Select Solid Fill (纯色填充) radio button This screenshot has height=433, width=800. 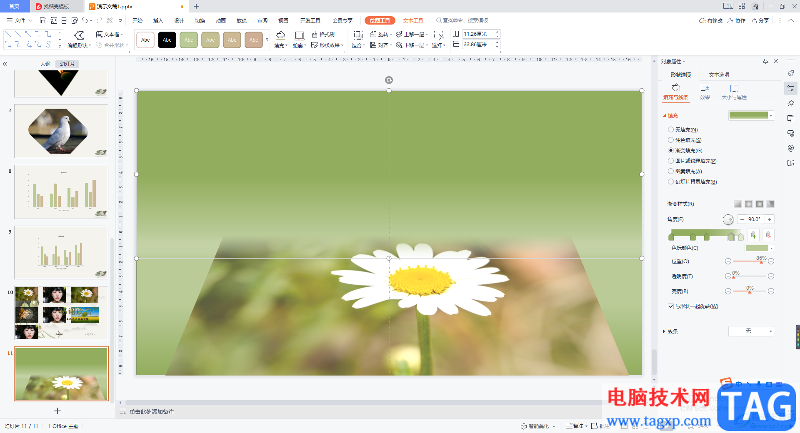point(671,140)
